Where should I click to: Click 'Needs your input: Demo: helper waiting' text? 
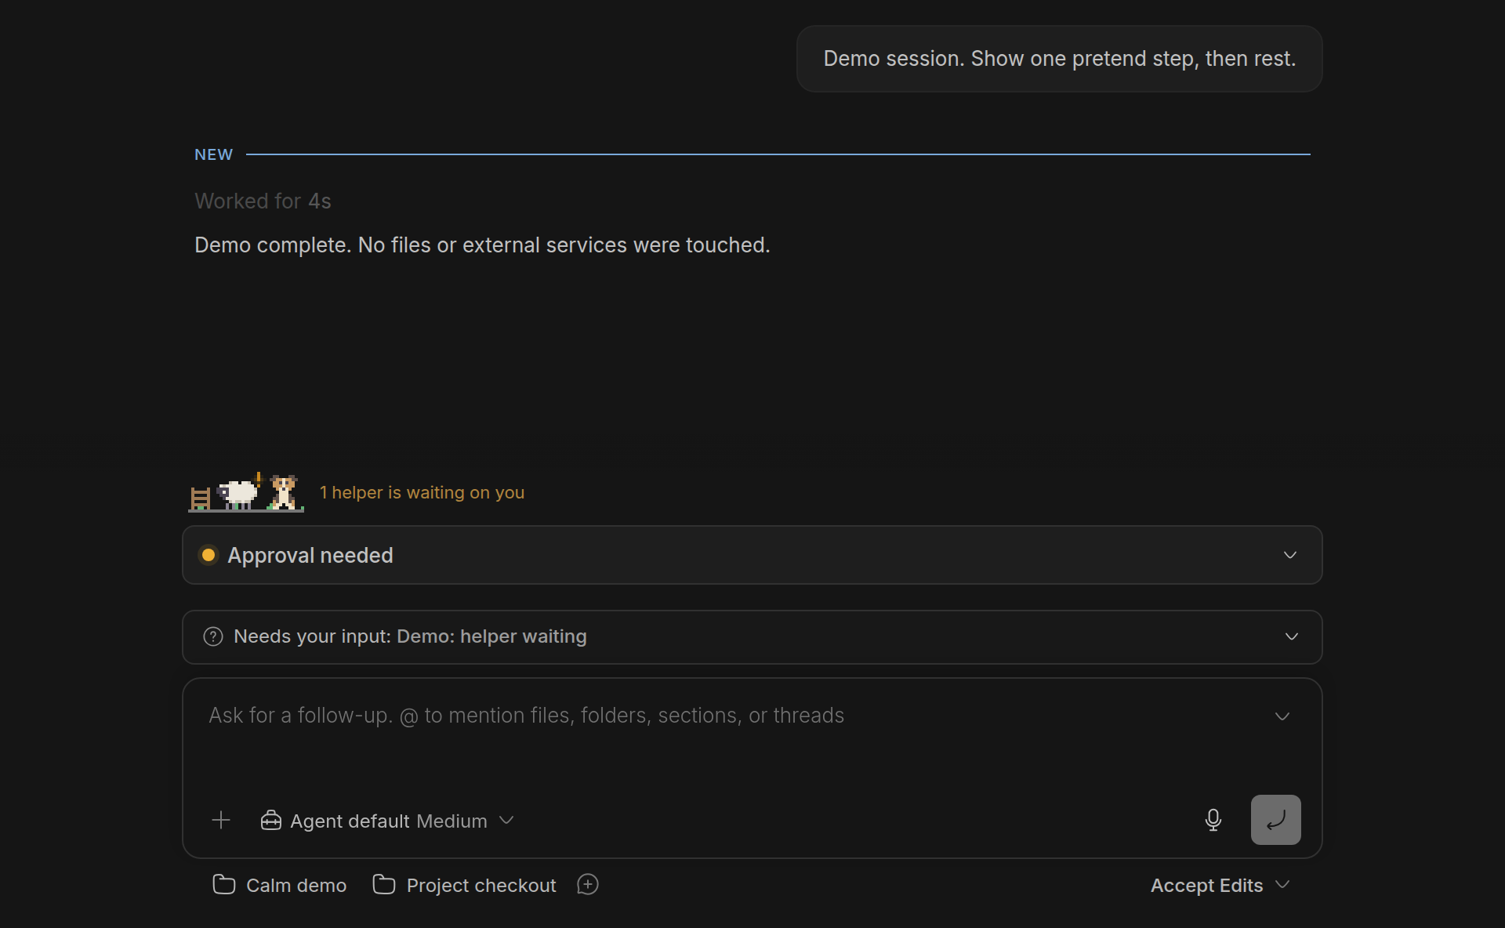410,636
